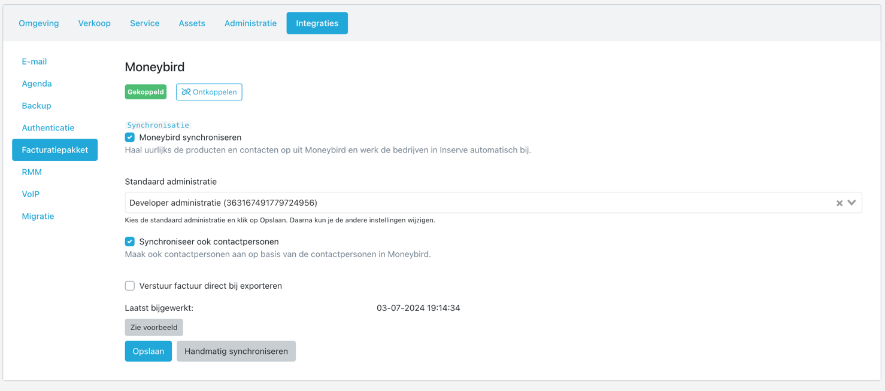Click the Moneybird heading
The width and height of the screenshot is (885, 391).
[154, 67]
